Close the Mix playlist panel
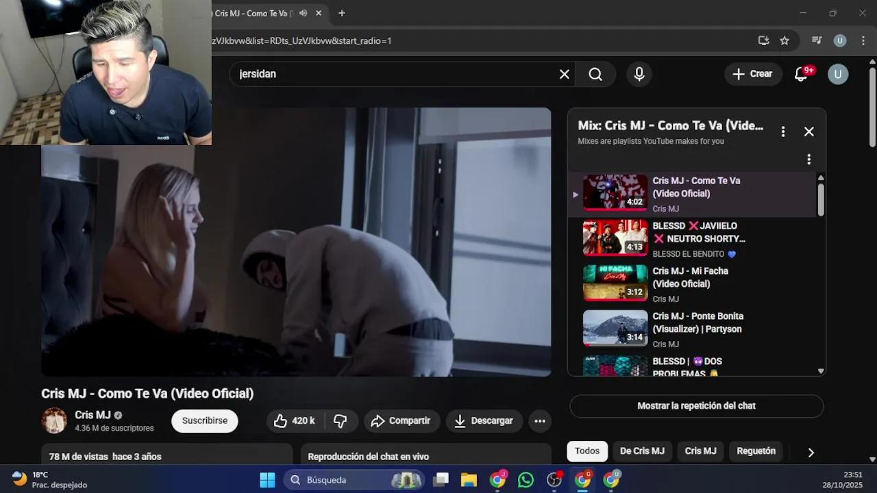Screen dimensions: 877x493 (x=808, y=131)
